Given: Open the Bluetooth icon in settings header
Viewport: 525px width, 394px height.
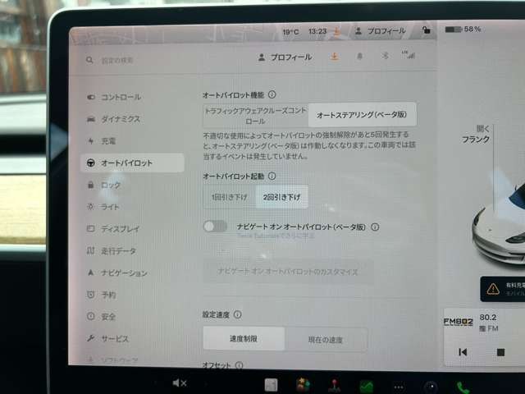Looking at the screenshot, I should pyautogui.click(x=384, y=57).
